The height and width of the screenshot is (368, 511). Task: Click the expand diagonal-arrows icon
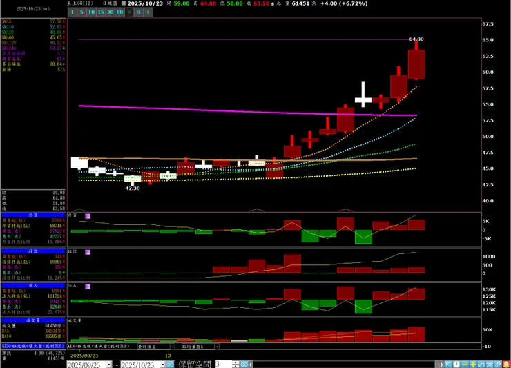tap(481, 364)
